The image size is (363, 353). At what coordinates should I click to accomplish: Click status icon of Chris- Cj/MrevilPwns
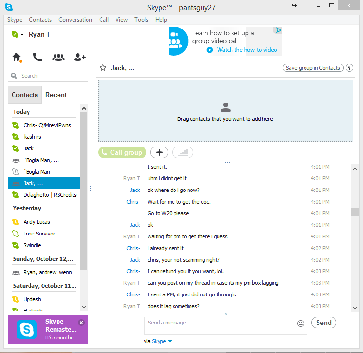15,125
